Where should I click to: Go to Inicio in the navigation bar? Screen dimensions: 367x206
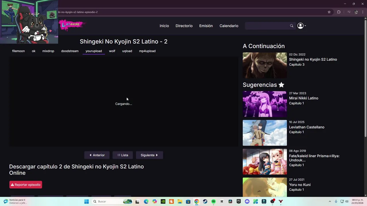(164, 26)
